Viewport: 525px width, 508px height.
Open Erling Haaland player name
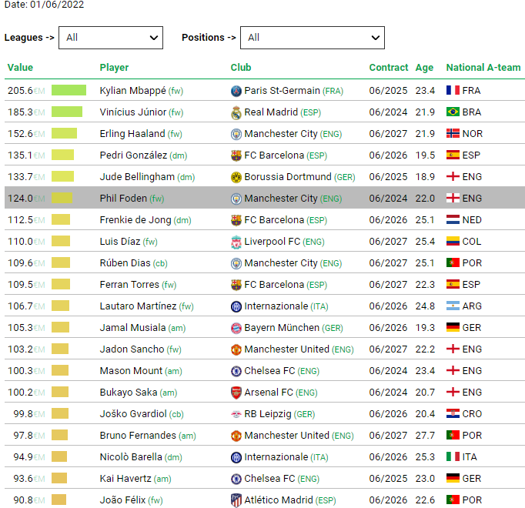point(132,134)
